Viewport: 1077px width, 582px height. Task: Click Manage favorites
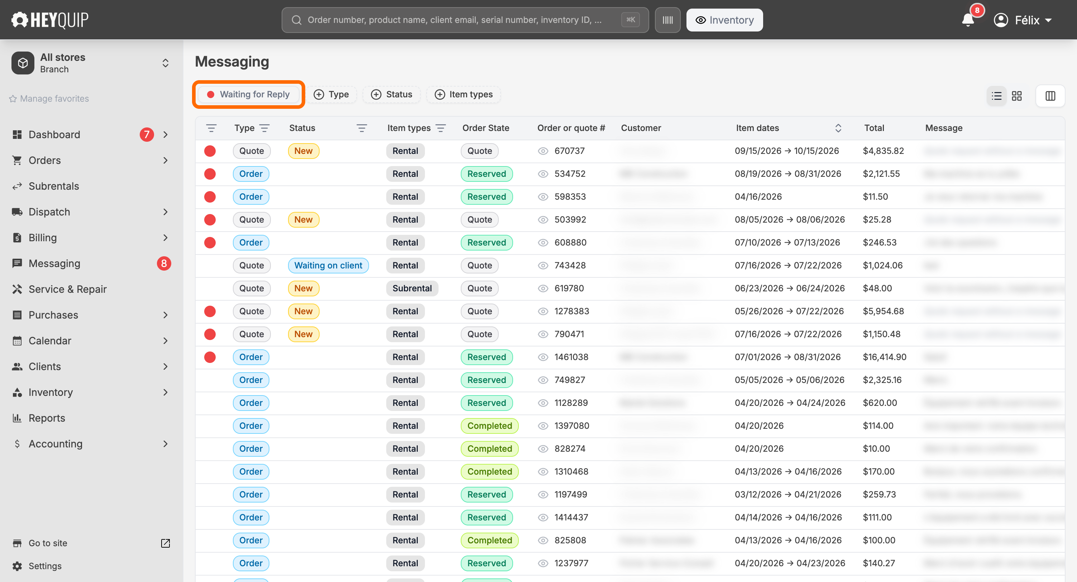(49, 98)
